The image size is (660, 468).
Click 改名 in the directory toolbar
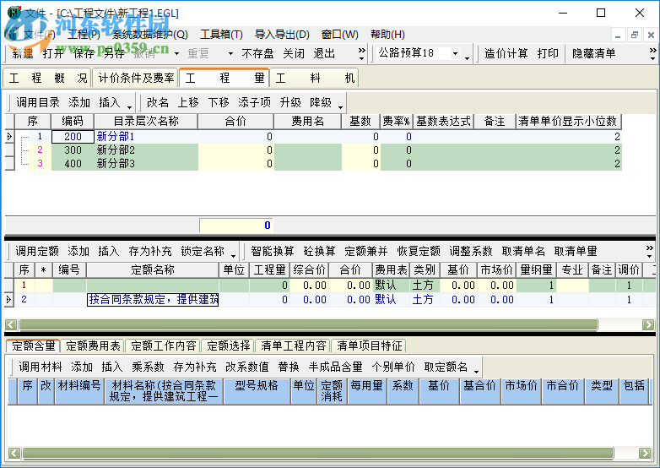[158, 102]
